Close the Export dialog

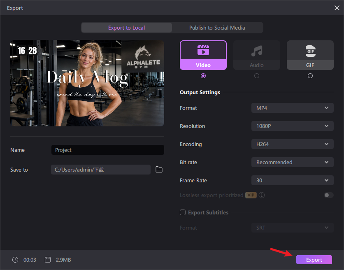[337, 8]
